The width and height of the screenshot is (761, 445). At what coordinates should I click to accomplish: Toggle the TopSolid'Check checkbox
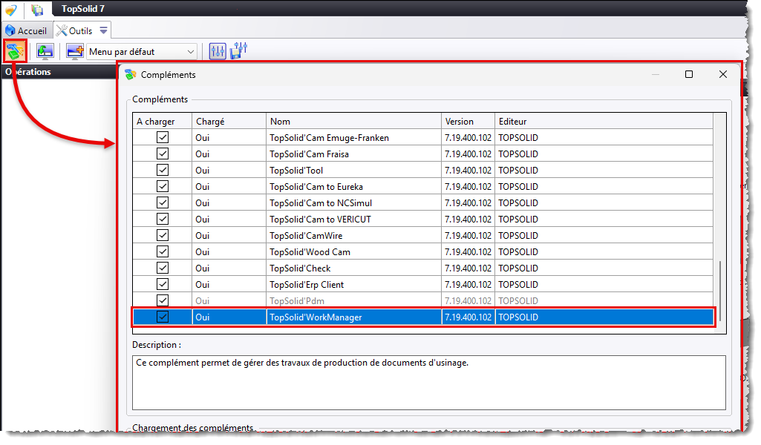(163, 268)
